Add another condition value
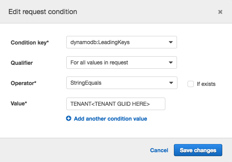Image resolution: width=232 pixels, height=162 pixels. pyautogui.click(x=110, y=119)
